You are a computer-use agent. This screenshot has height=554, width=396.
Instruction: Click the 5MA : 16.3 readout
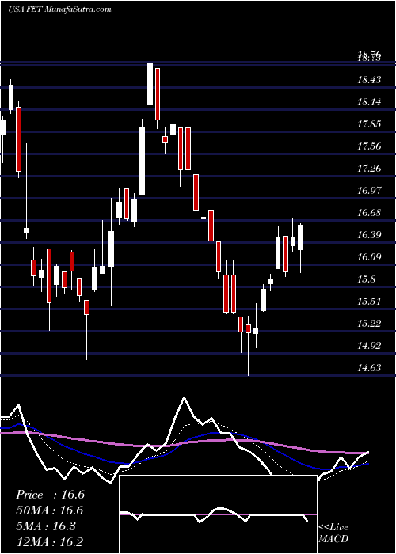pyautogui.click(x=46, y=526)
